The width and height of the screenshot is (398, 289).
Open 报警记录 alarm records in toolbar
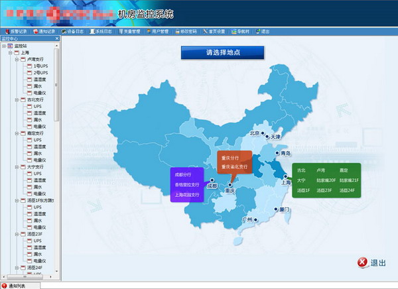tap(17, 31)
